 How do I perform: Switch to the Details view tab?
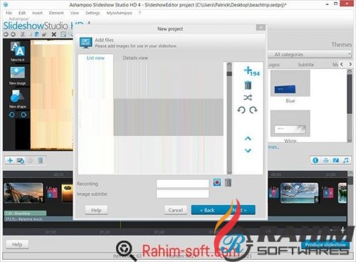pyautogui.click(x=135, y=58)
